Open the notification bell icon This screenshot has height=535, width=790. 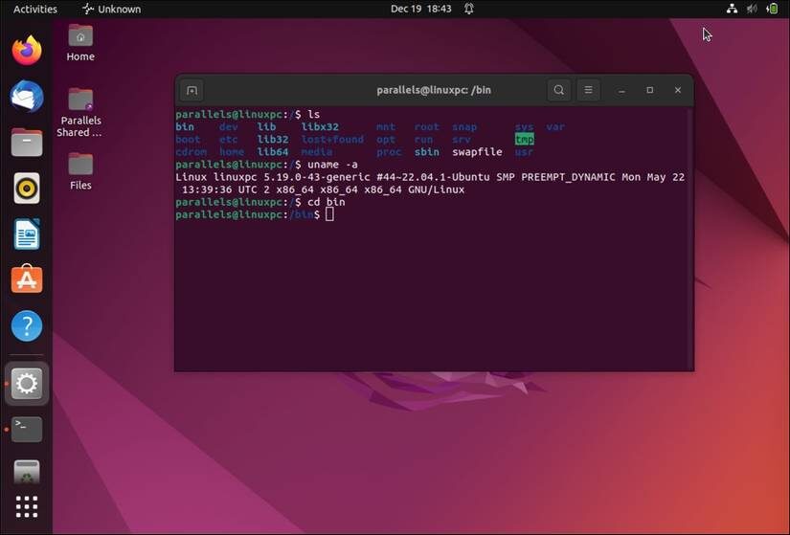(469, 9)
